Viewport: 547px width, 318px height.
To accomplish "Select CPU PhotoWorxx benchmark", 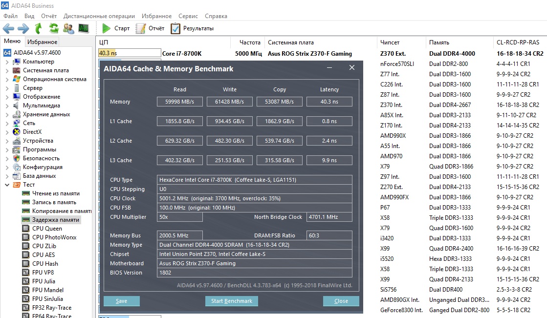I will pos(54,237).
